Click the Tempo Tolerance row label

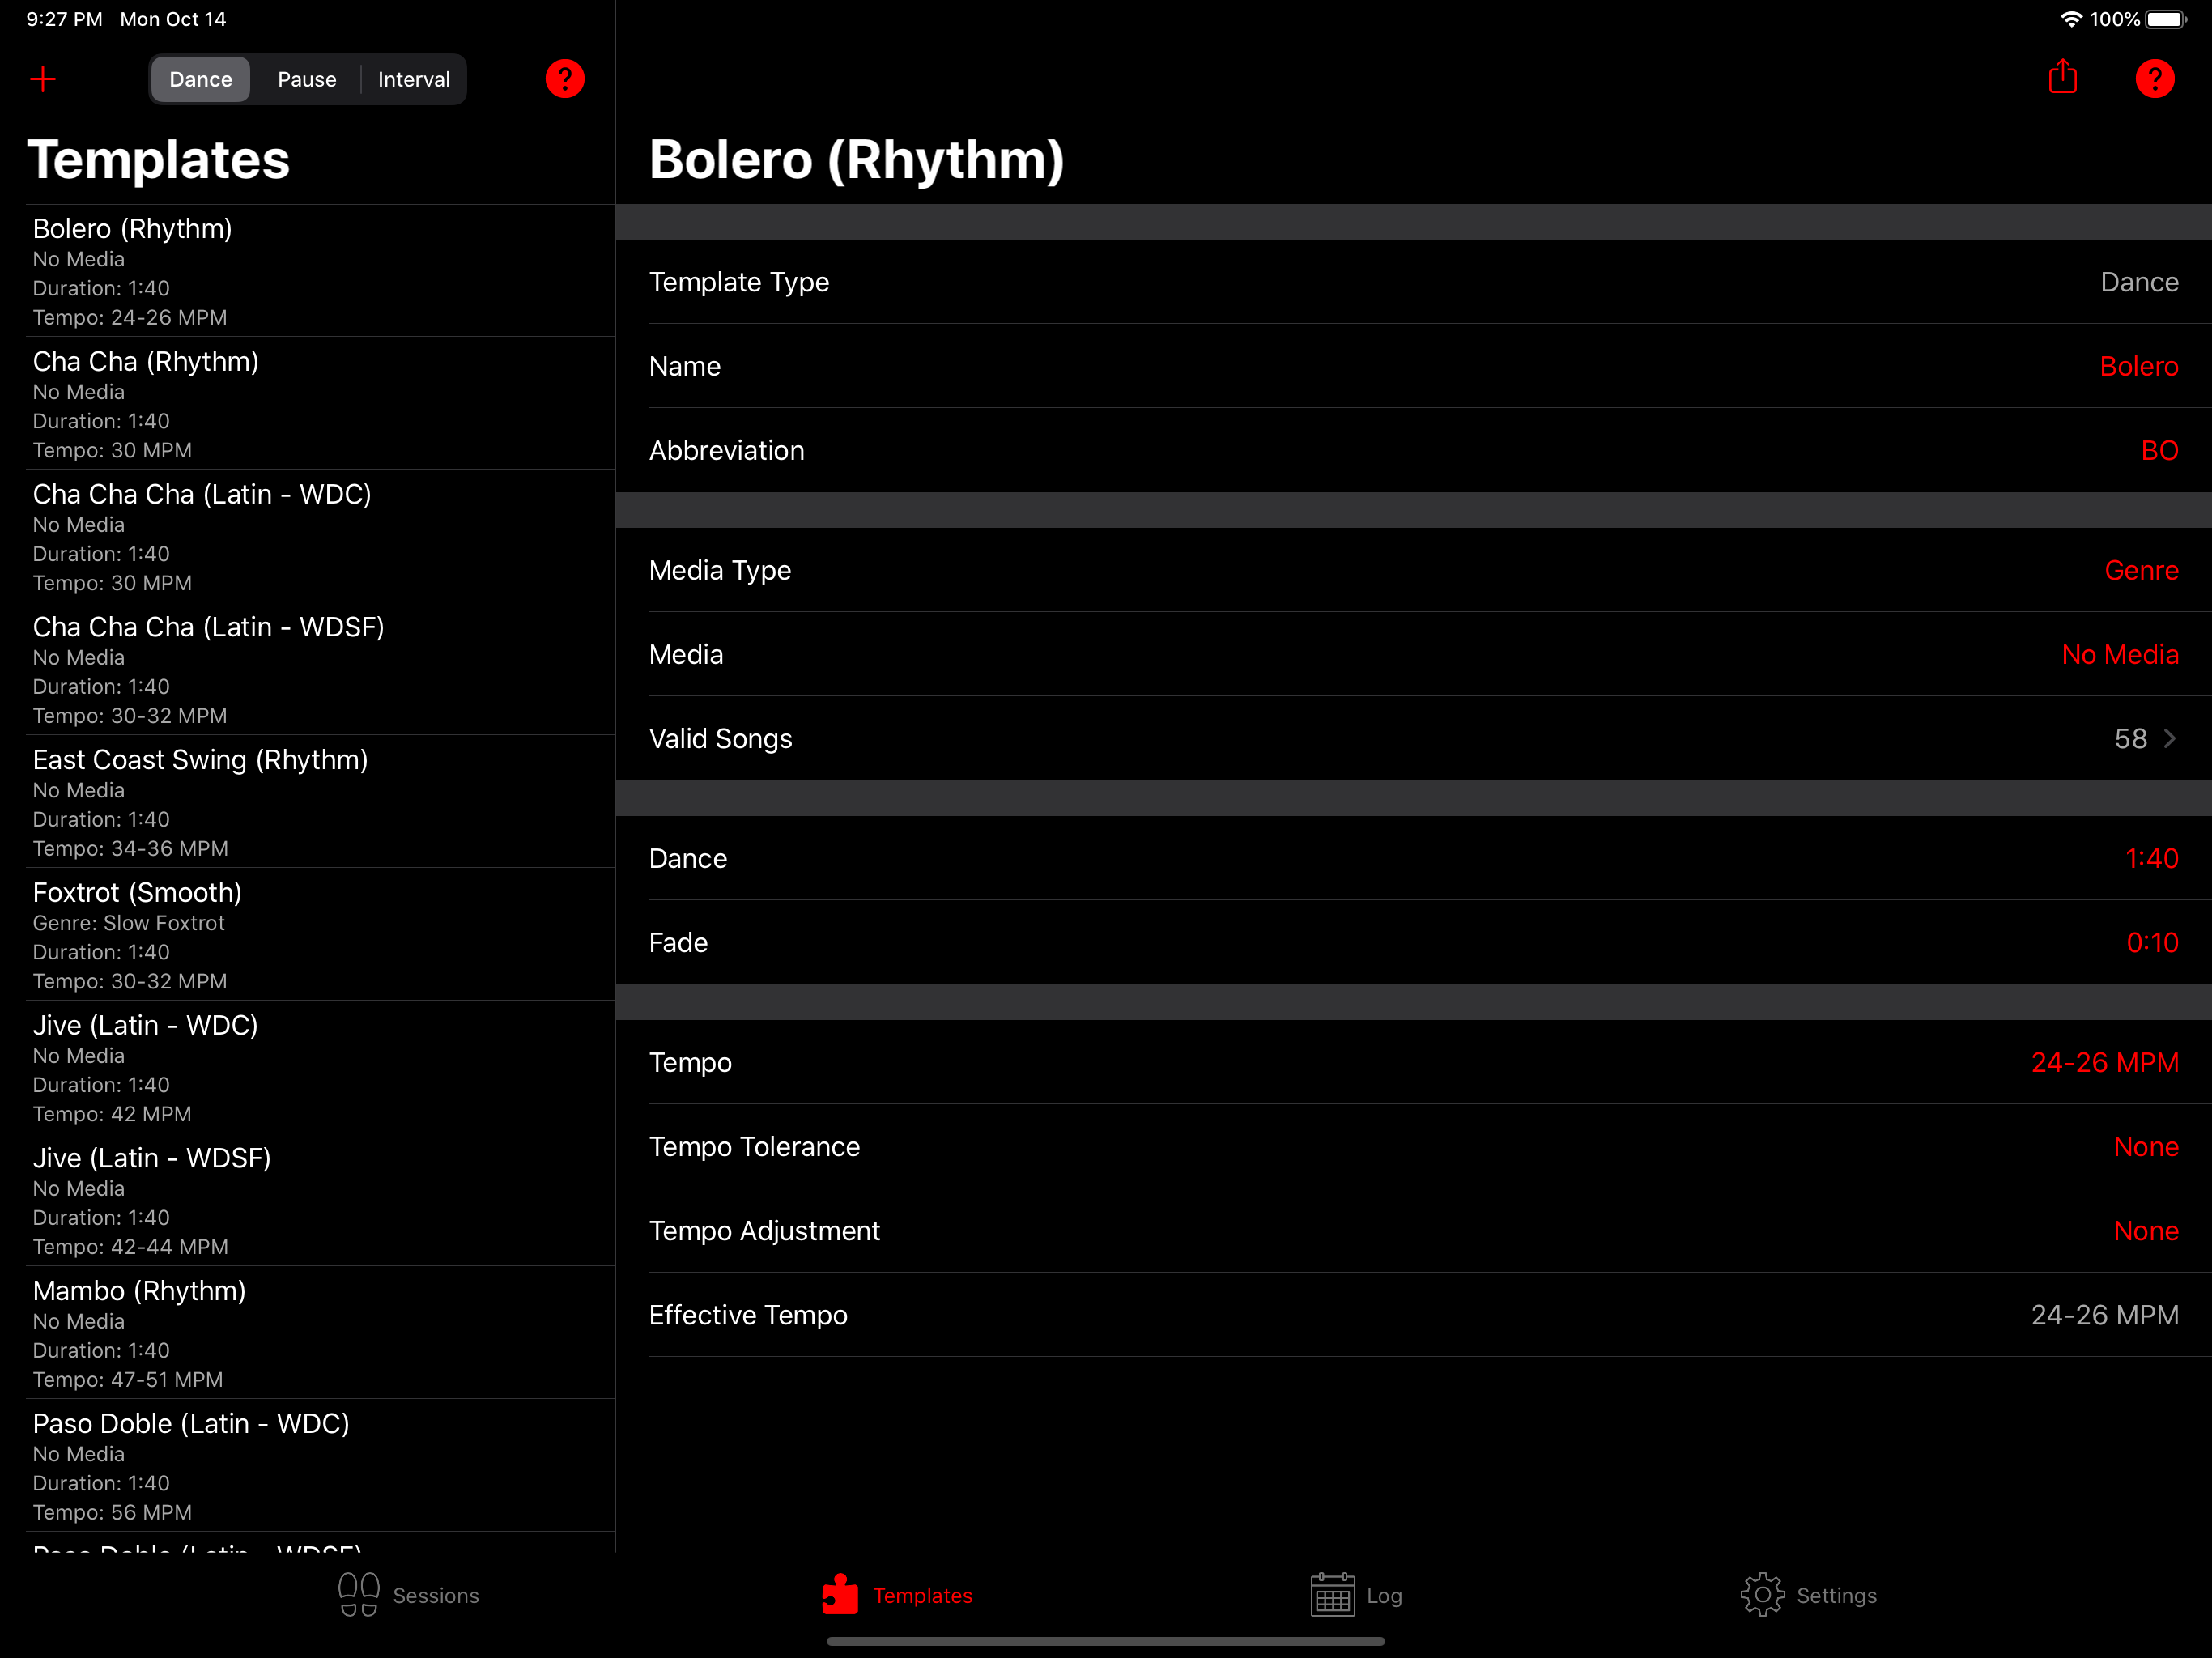(754, 1147)
